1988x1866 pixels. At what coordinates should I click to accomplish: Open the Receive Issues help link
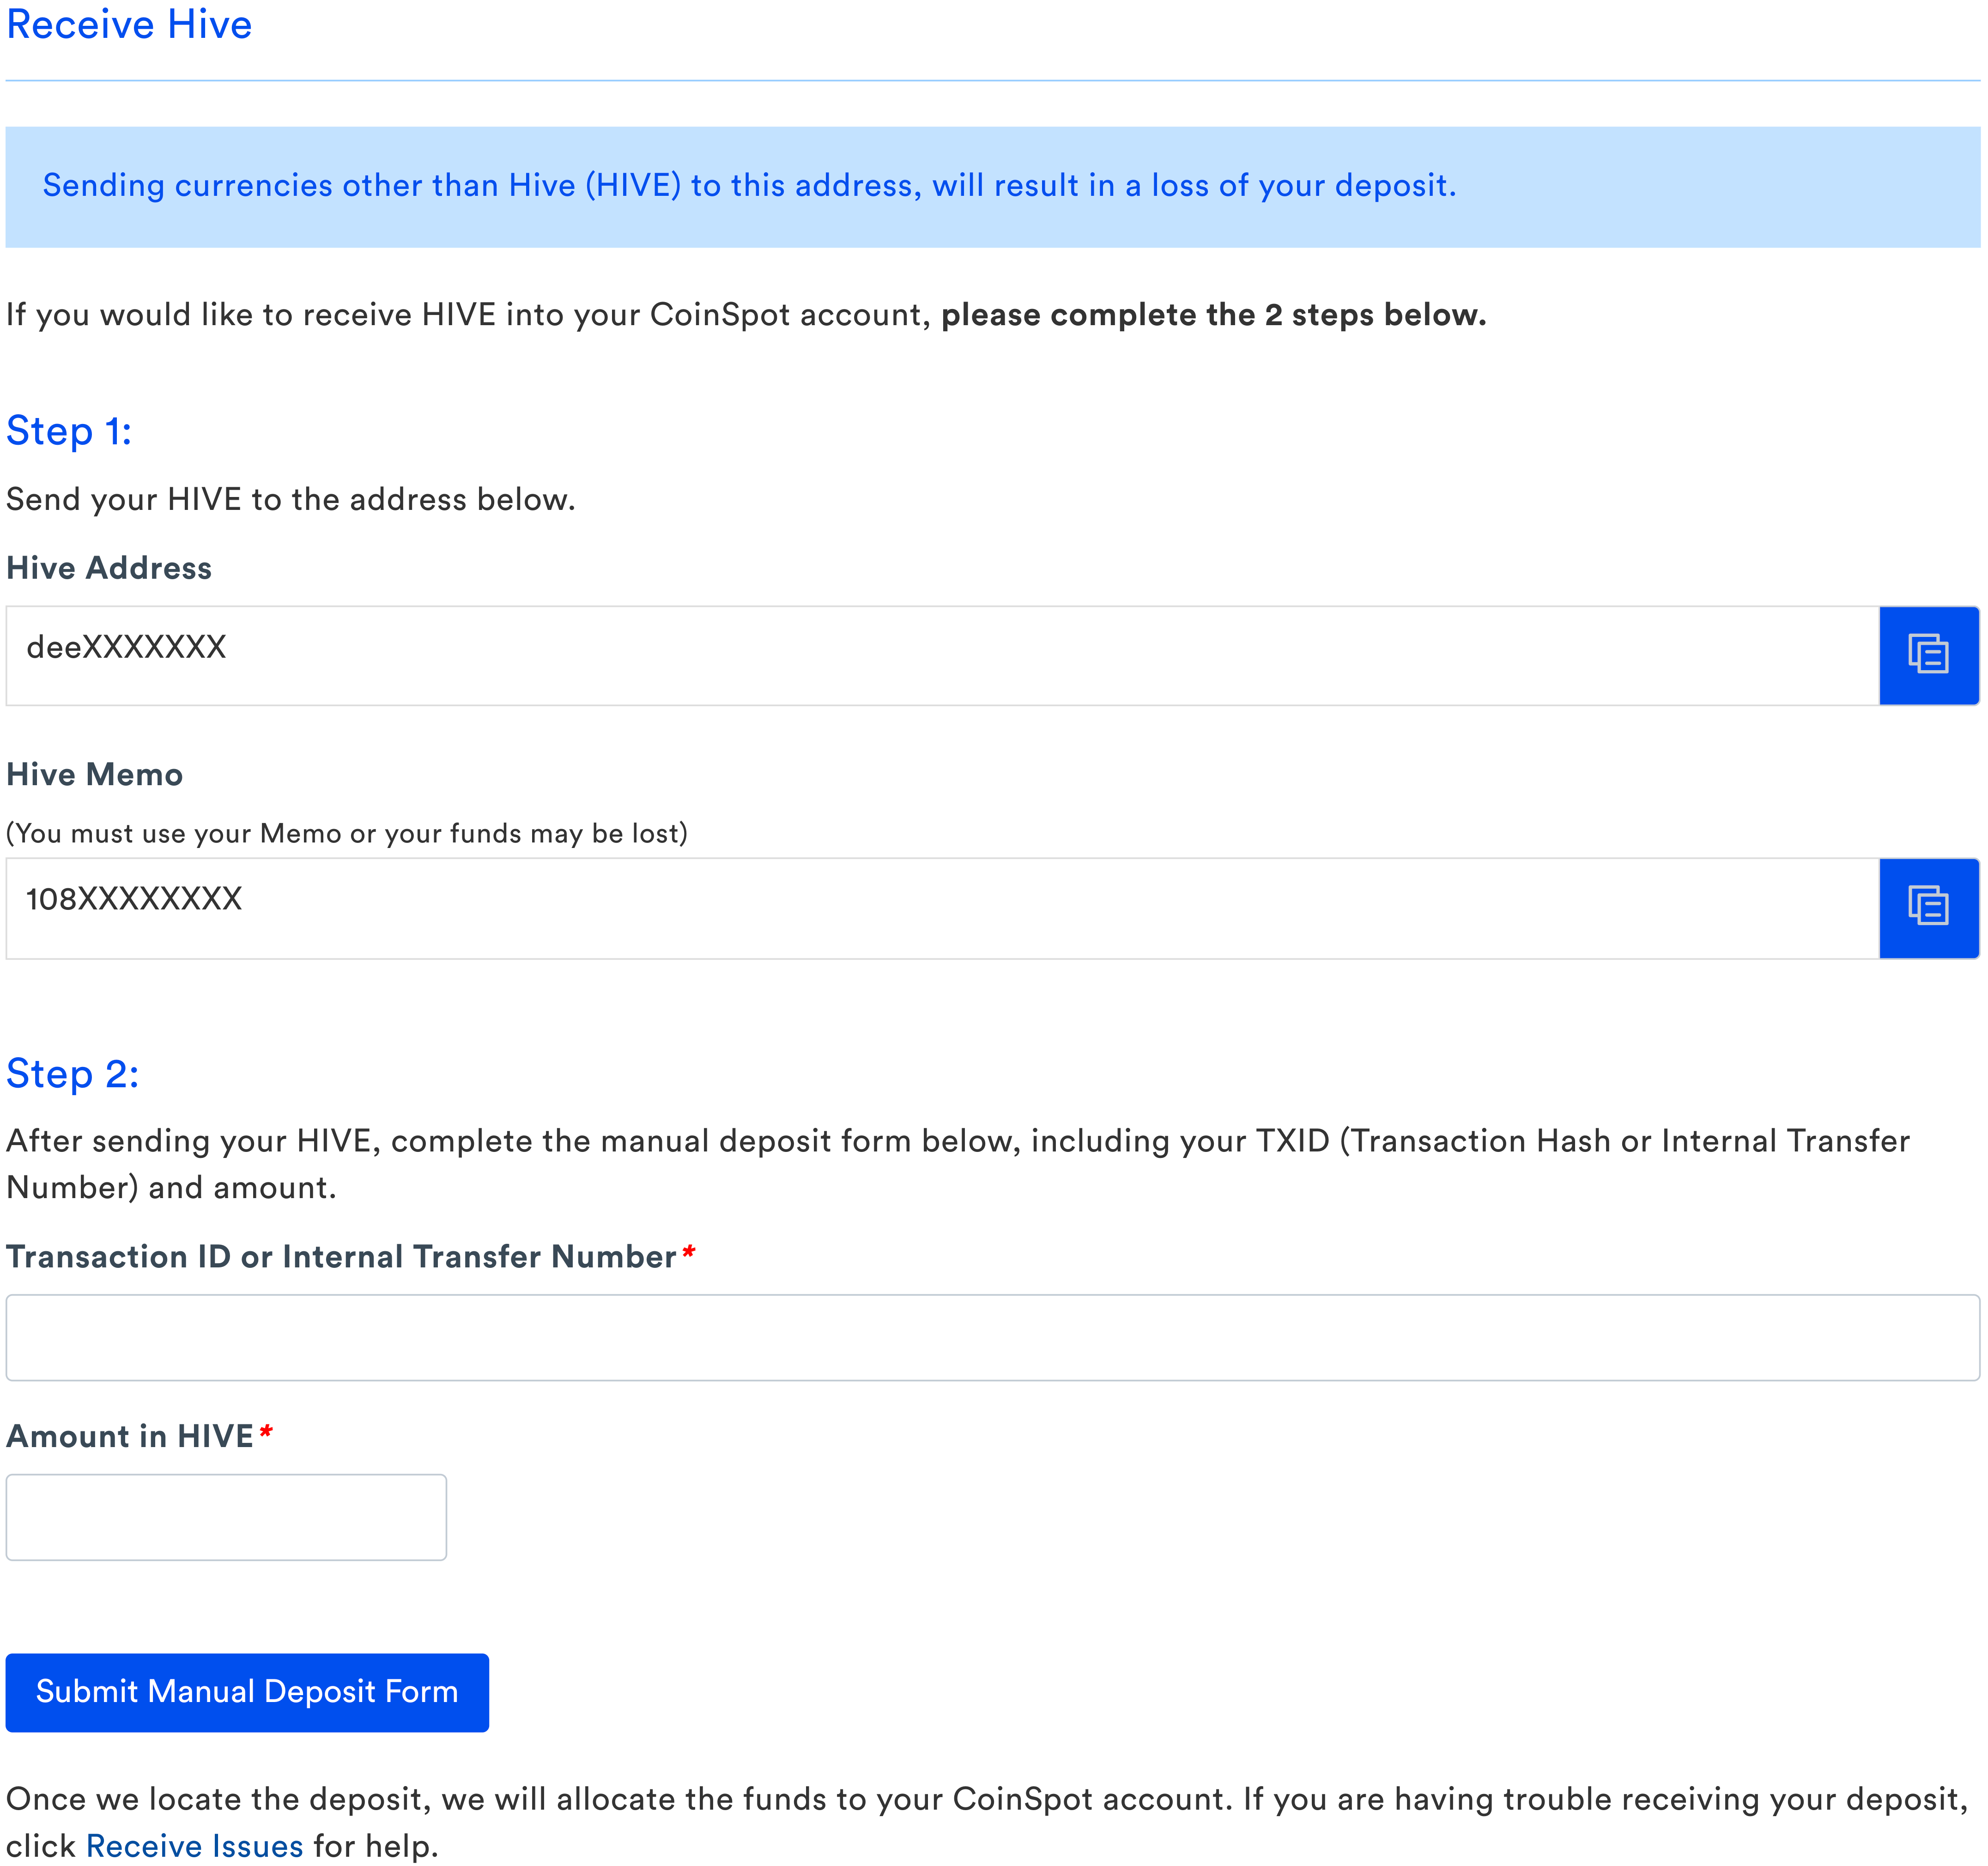194,1845
